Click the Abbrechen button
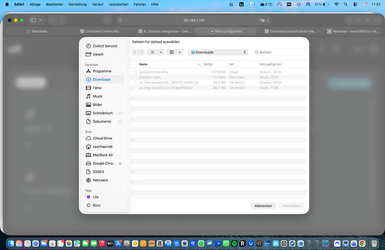 [263, 205]
